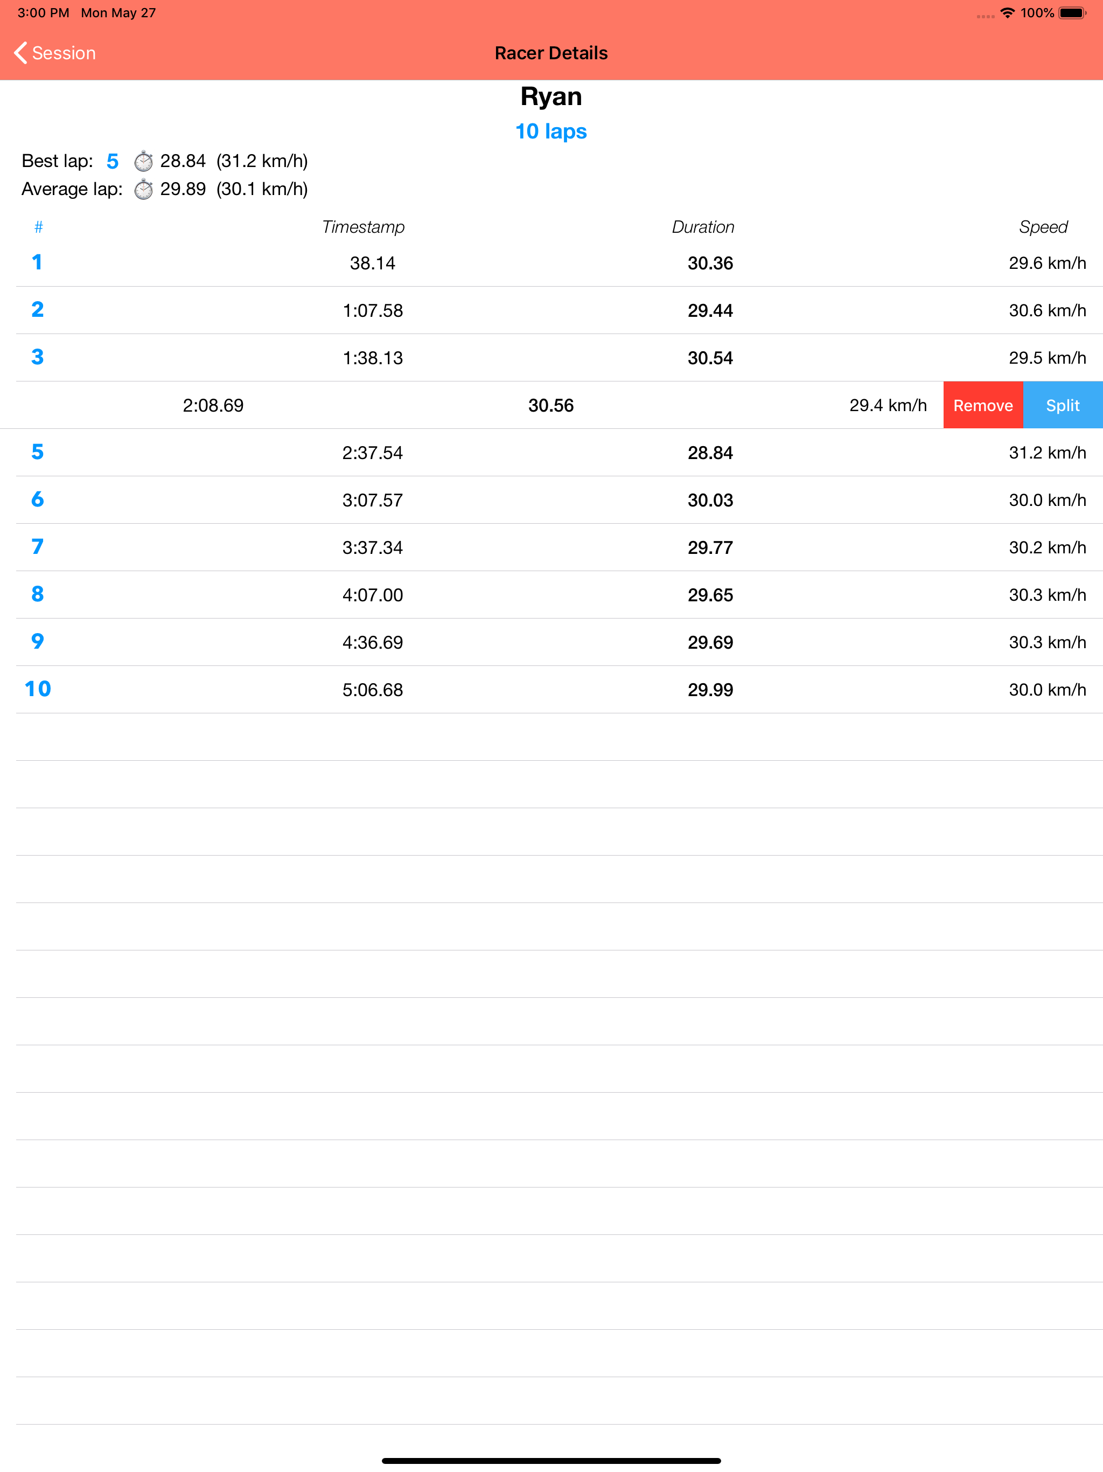1103x1472 pixels.
Task: Tap the '10 laps' link
Action: click(x=551, y=131)
